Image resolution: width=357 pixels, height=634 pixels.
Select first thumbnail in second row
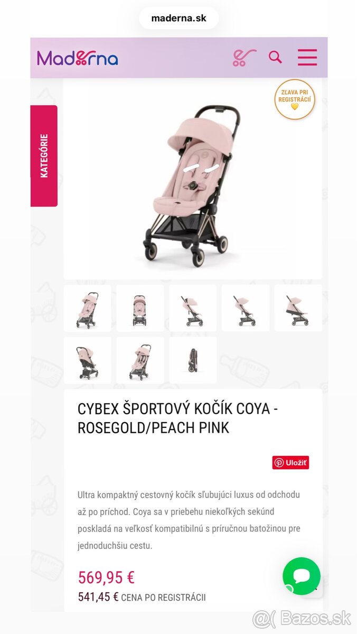(88, 360)
